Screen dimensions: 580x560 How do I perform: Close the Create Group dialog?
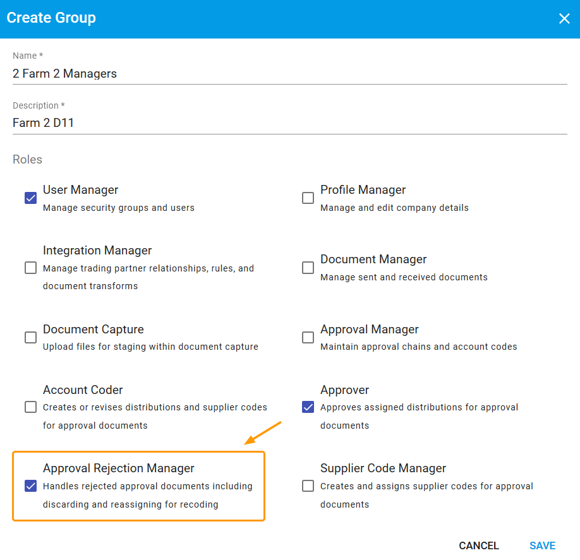click(564, 18)
